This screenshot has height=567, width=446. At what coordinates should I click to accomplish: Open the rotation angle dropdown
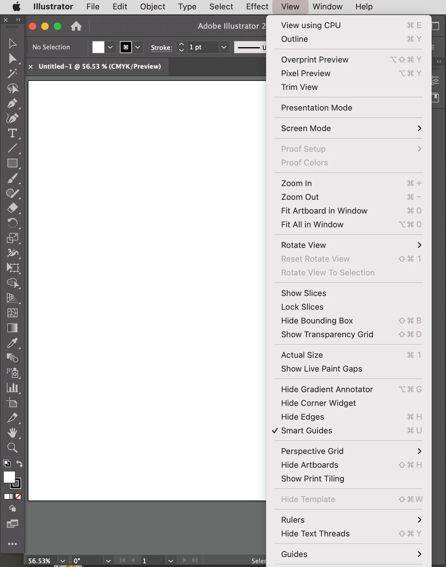(108, 561)
